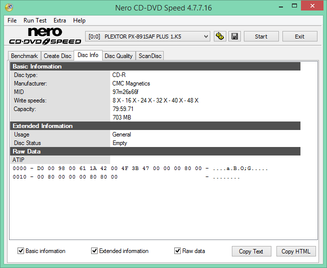Open the Help menu
This screenshot has width=327, height=268.
[x=79, y=20]
